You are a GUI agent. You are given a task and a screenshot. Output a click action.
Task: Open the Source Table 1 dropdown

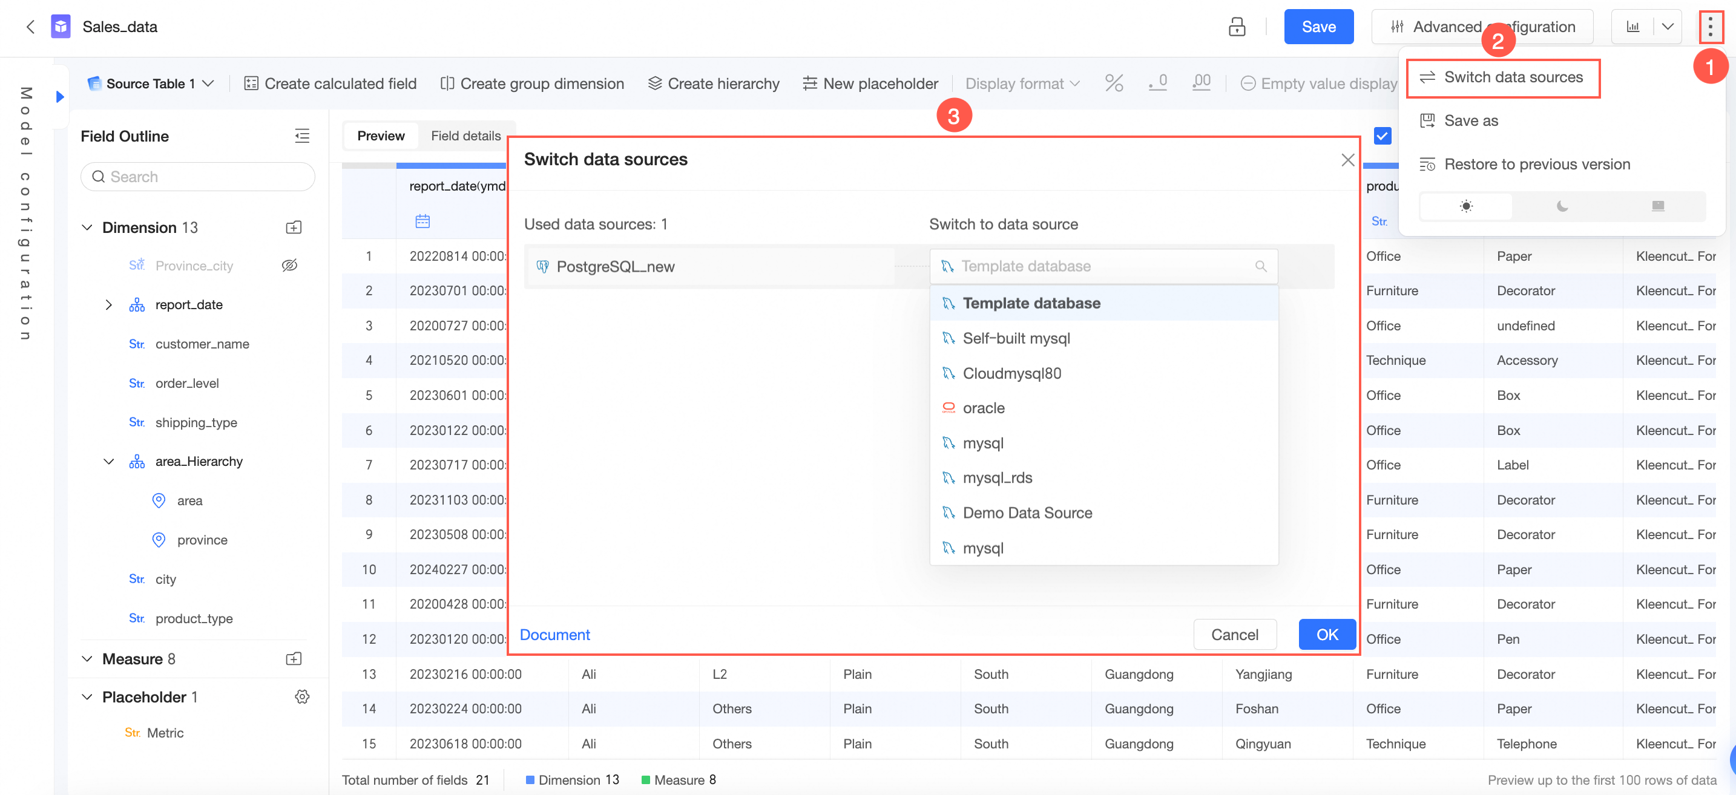[150, 83]
